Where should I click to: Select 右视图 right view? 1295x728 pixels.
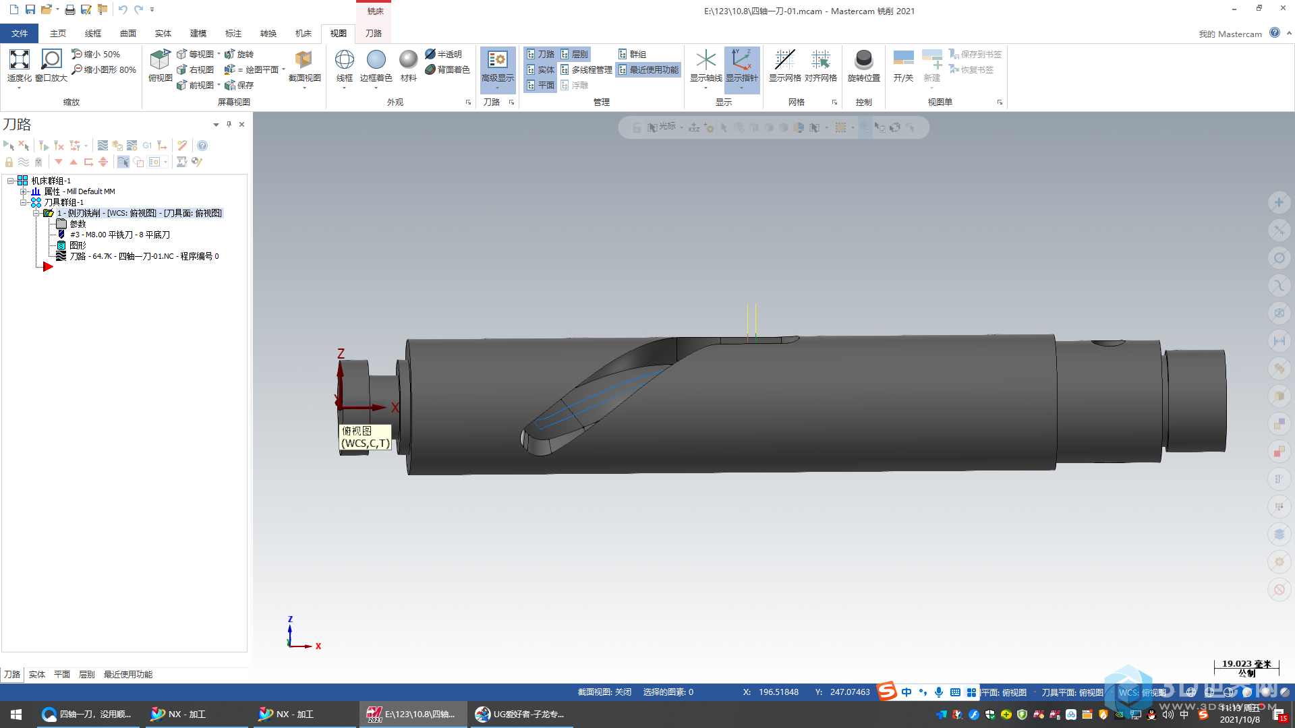point(196,69)
